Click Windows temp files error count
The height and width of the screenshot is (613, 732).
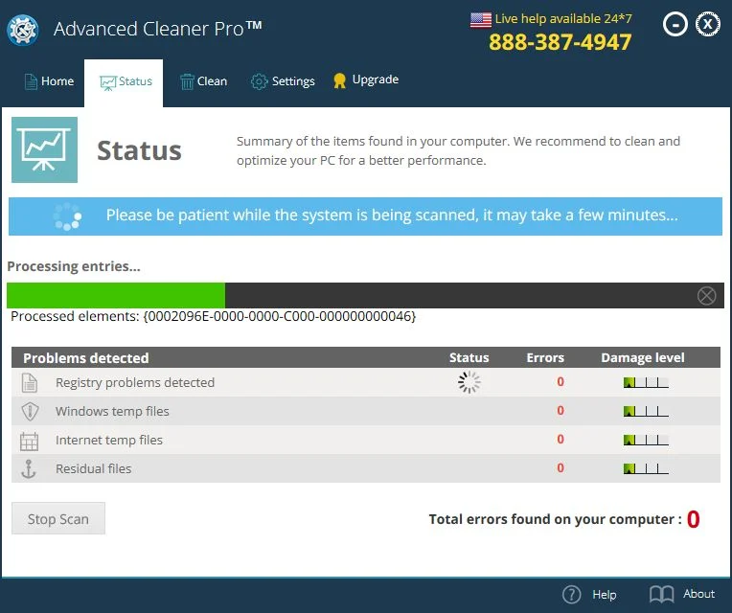click(560, 411)
